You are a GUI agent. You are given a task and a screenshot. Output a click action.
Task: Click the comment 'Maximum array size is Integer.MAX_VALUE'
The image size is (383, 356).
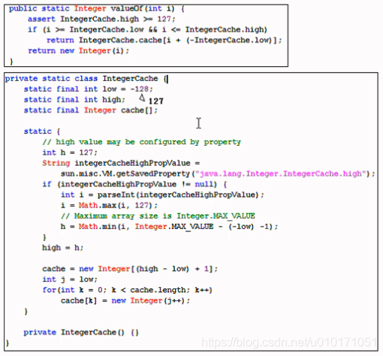click(158, 216)
